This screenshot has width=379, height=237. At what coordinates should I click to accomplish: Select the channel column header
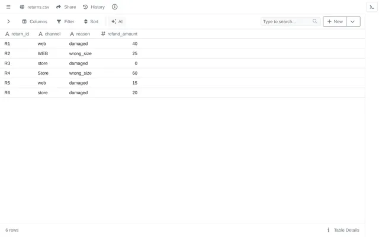coord(49,34)
